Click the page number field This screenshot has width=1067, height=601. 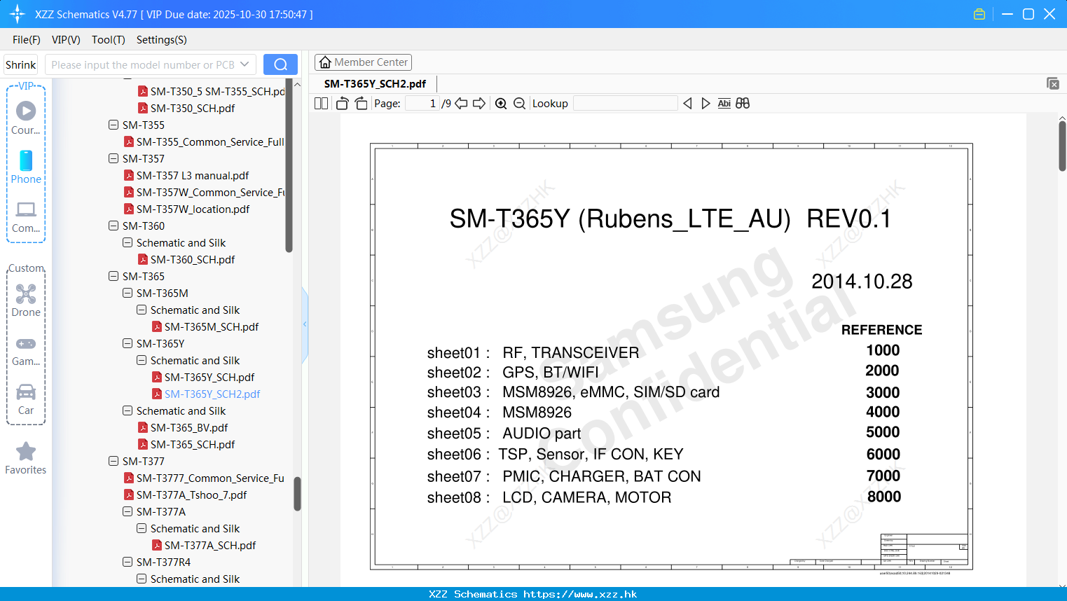(422, 103)
